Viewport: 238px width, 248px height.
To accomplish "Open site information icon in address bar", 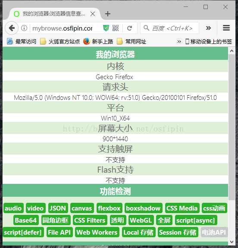I will (x=24, y=28).
